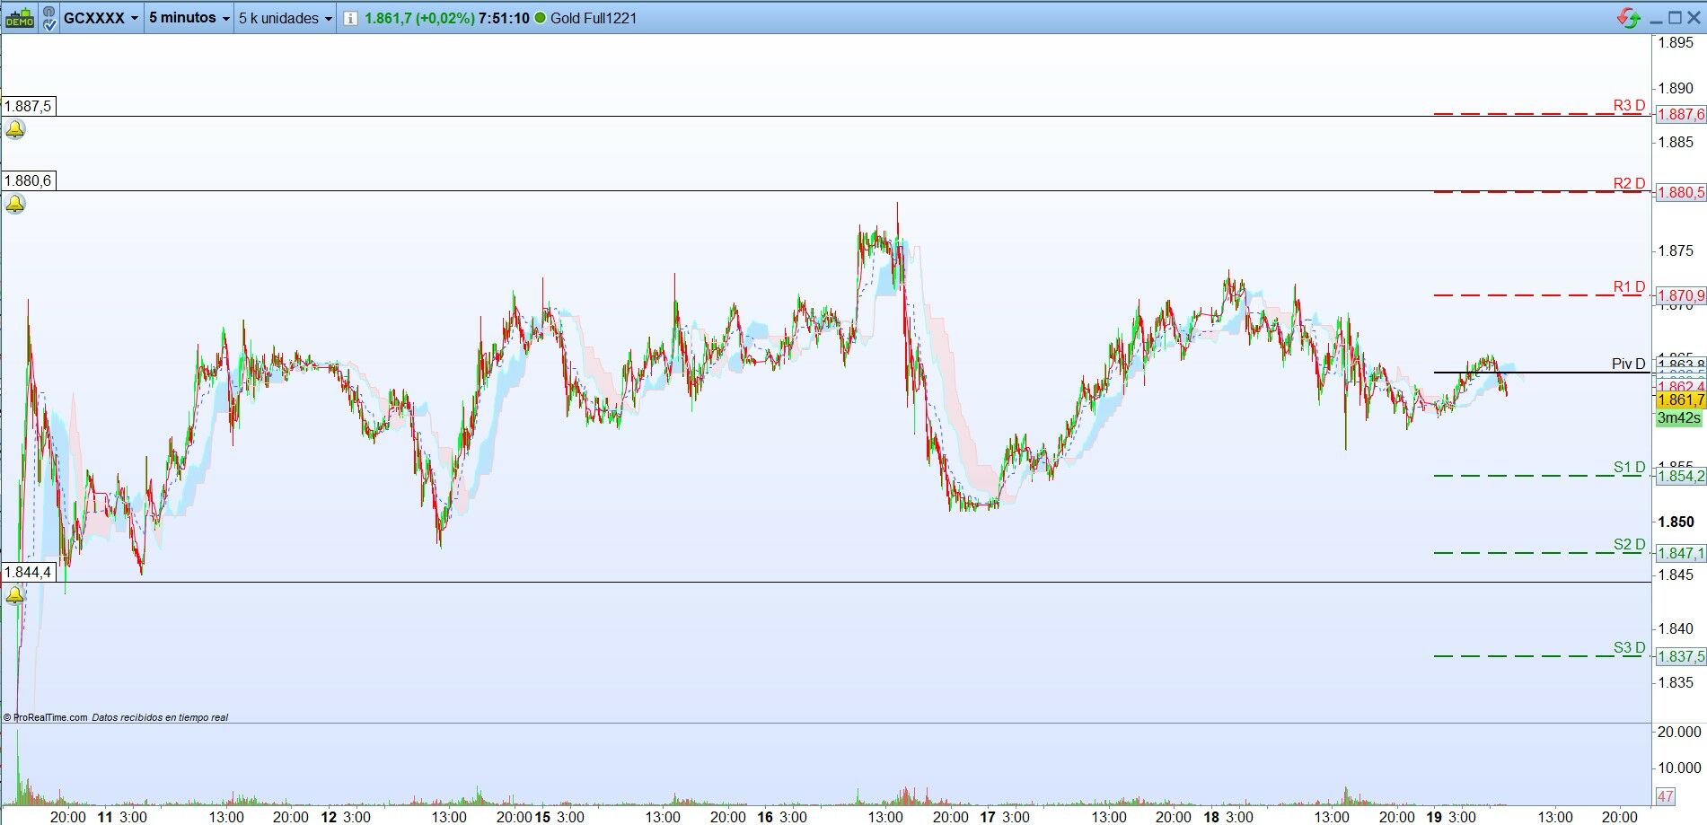Screen dimensions: 1707x825
Task: Click the DEMO trading mode icon
Action: pos(19,18)
